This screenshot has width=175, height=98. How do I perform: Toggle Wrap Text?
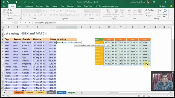tap(71, 11)
